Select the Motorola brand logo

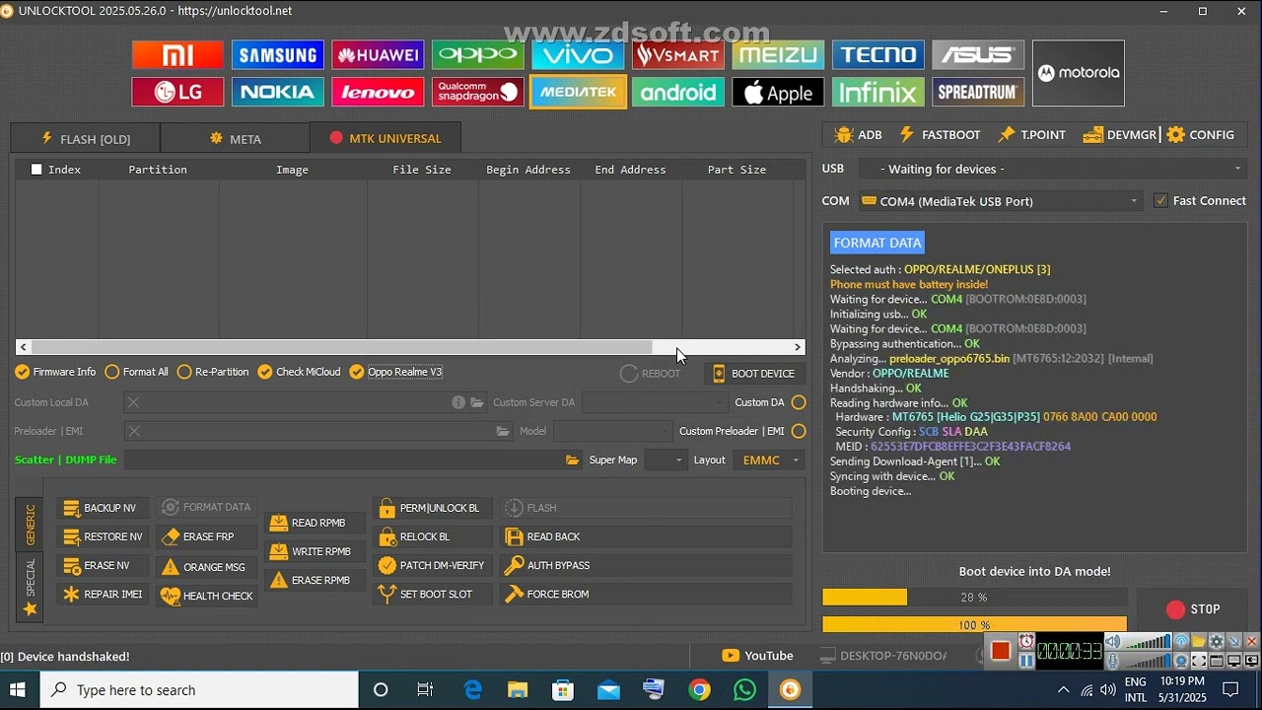pos(1079,73)
